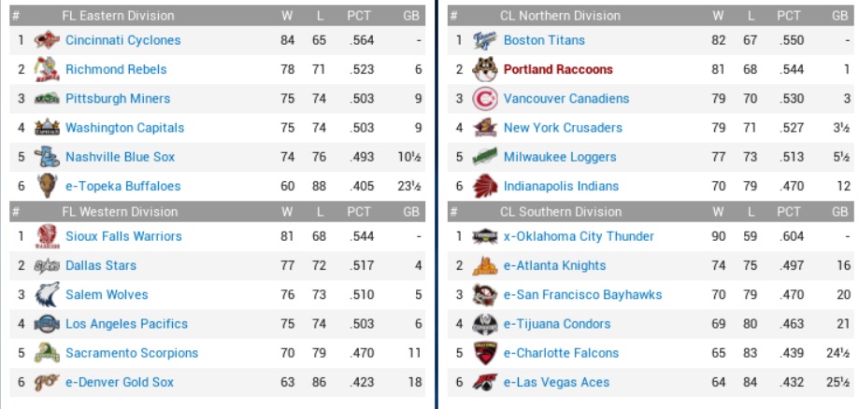Click the e-San Francisco Bayhawks link
This screenshot has height=409, width=859.
click(x=582, y=295)
